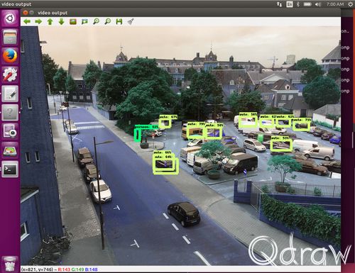Click the video output window title bar
The height and width of the screenshot is (273, 355).
pyautogui.click(x=180, y=13)
